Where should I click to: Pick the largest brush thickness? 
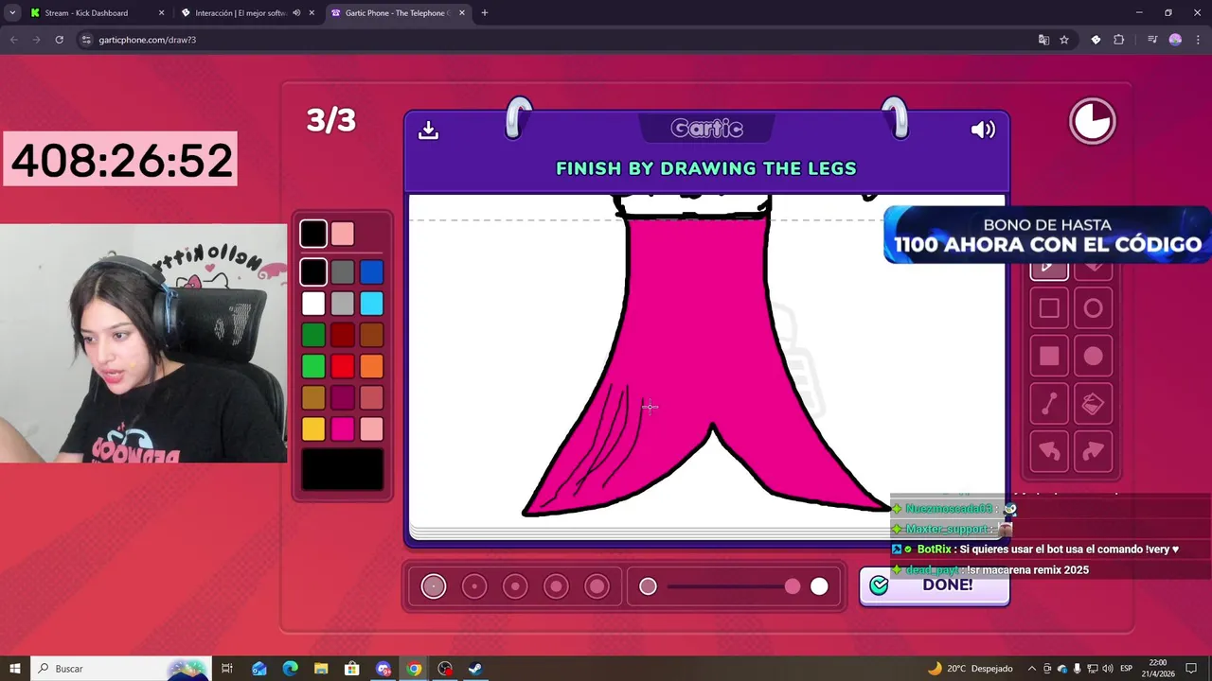(x=597, y=586)
